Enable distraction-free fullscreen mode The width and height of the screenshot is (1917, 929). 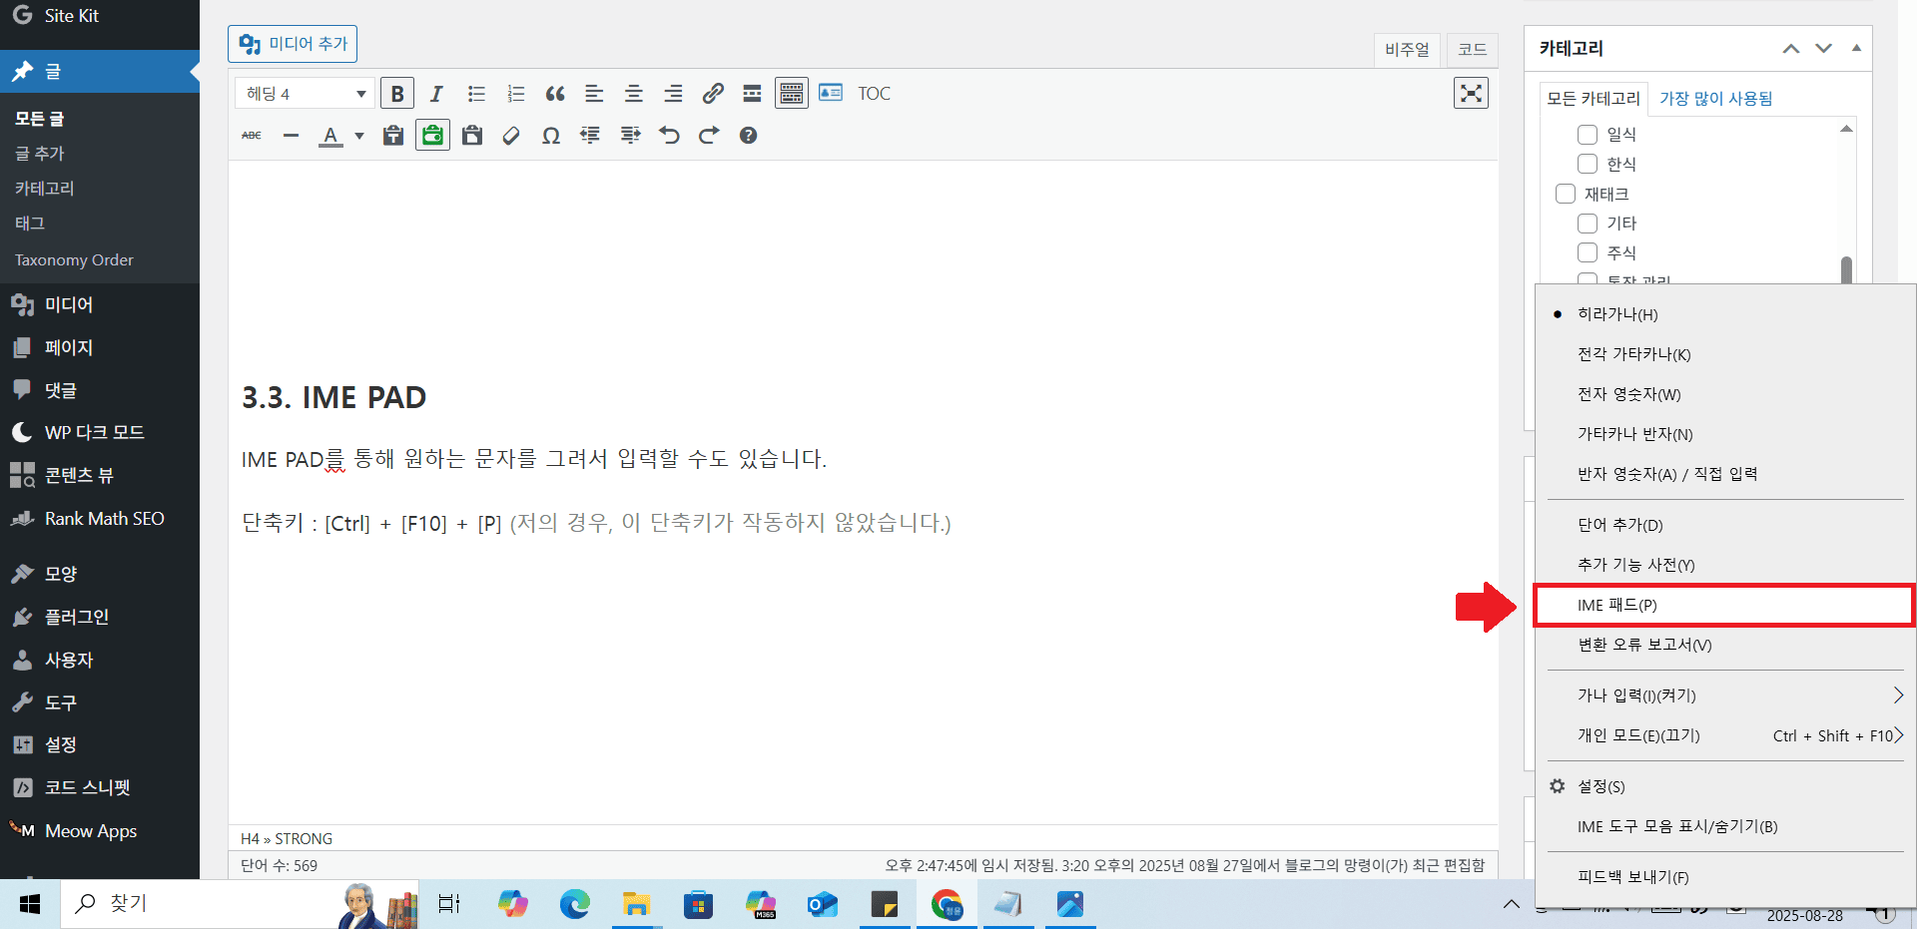1471,94
